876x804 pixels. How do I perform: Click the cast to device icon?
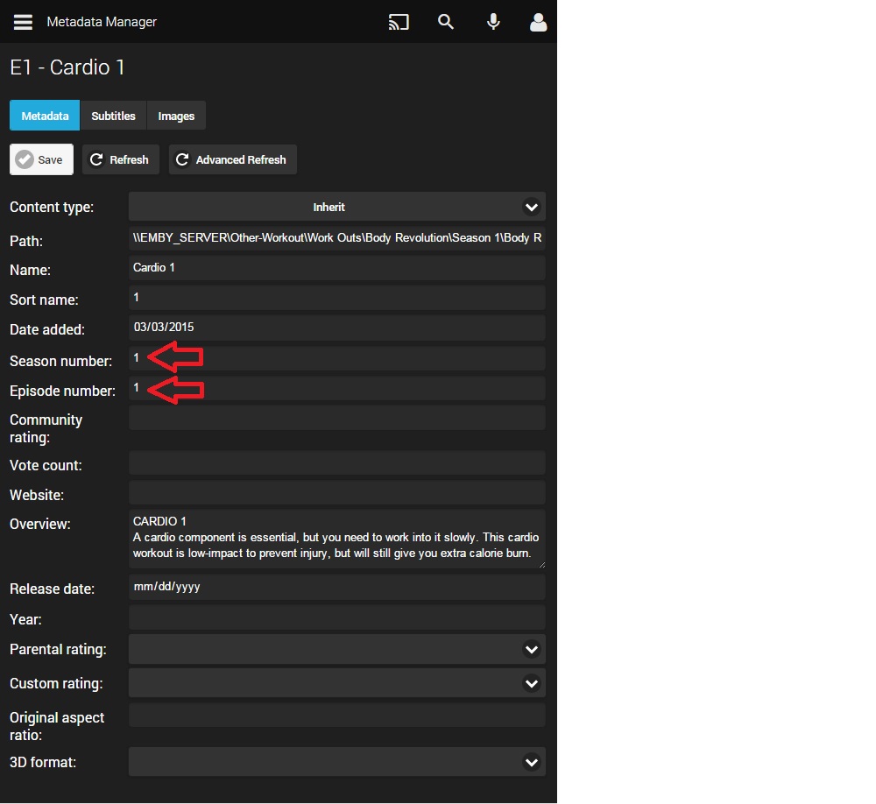pos(399,22)
